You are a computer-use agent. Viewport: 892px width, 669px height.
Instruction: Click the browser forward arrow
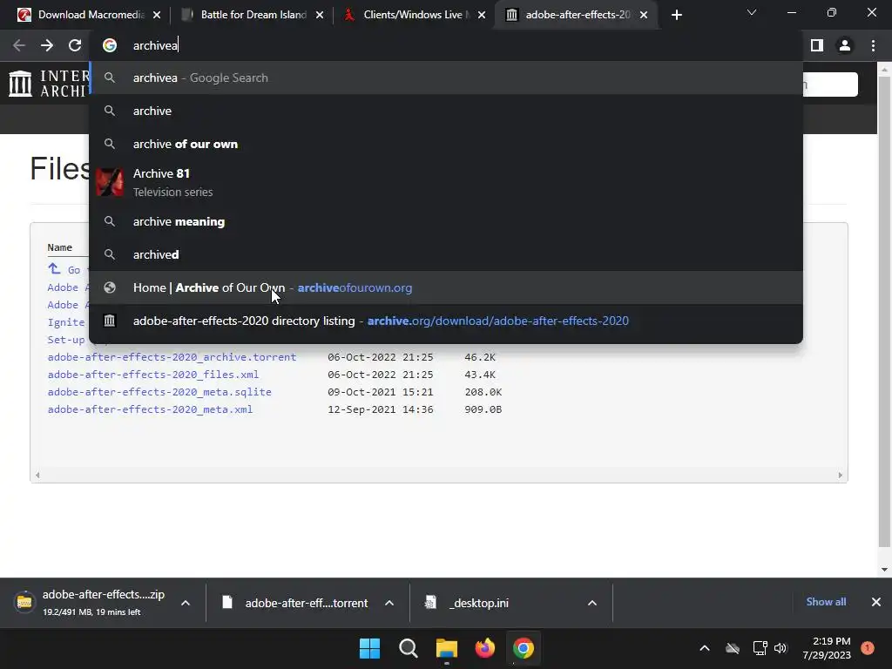[x=47, y=45]
